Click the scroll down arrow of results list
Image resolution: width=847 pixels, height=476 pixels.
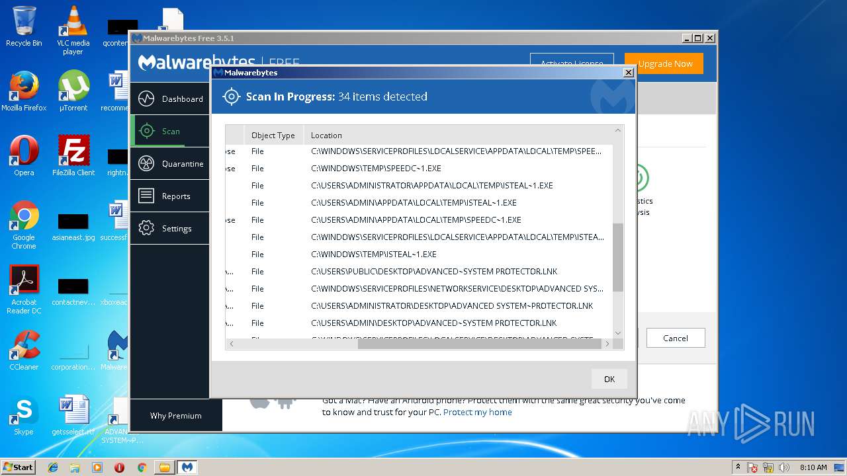coord(618,333)
